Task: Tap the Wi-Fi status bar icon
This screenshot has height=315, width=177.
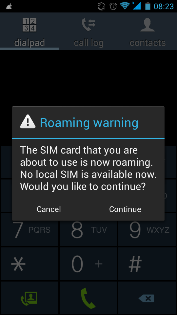Action: 125,6
